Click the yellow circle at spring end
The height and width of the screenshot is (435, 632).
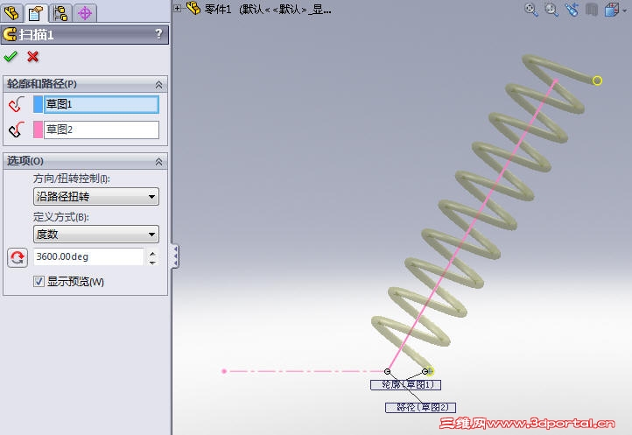click(x=597, y=81)
